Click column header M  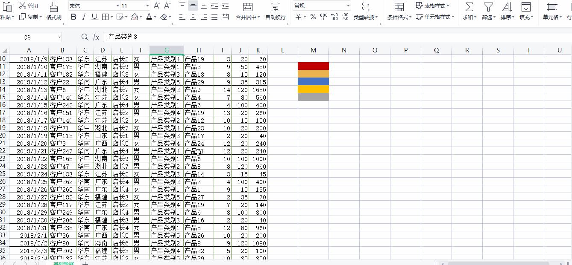click(313, 50)
